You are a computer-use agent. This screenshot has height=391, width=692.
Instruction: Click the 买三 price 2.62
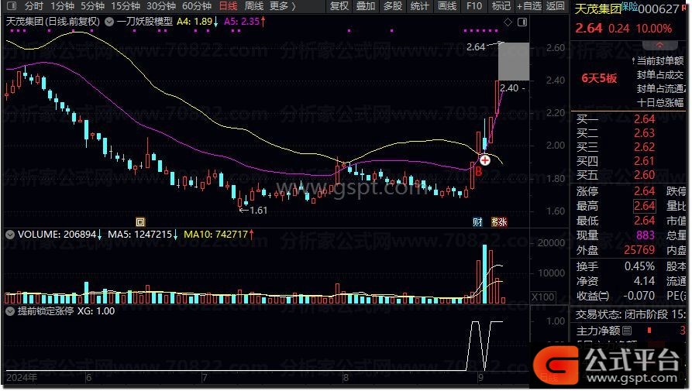tap(644, 147)
